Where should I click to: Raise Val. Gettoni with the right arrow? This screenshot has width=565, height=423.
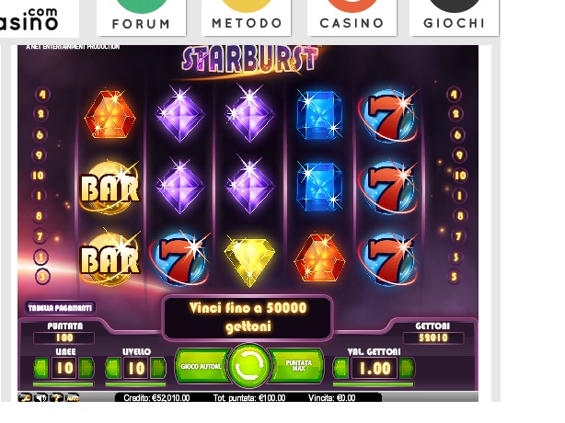(407, 368)
